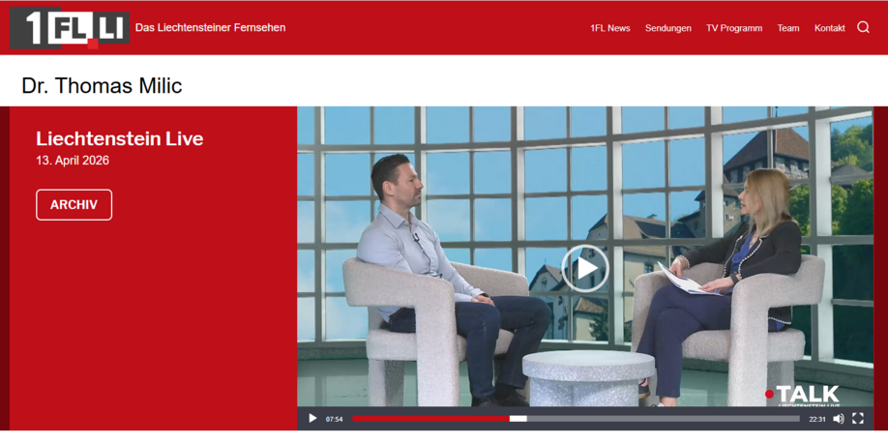Click Das Liechtensteiner Fernsehen tagline
This screenshot has height=445, width=888.
[x=210, y=28]
